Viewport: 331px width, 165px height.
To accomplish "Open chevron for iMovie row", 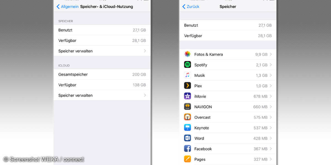I will coord(271,96).
